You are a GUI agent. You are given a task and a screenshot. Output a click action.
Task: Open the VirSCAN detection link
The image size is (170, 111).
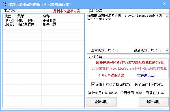130,62
